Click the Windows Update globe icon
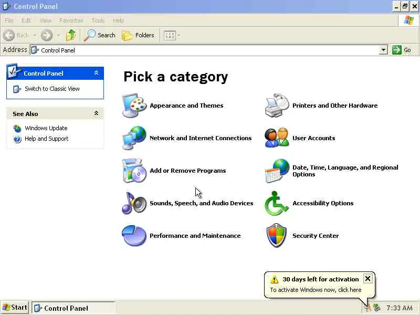The image size is (420, 315). tap(17, 129)
